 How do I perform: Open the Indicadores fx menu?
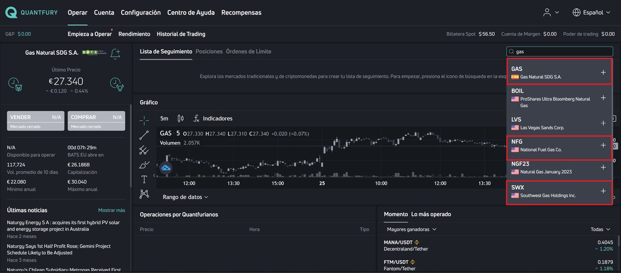coord(213,118)
